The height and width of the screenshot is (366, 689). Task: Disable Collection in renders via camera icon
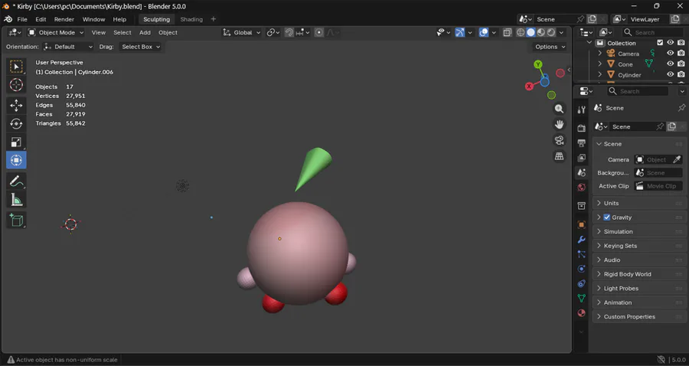(x=681, y=43)
